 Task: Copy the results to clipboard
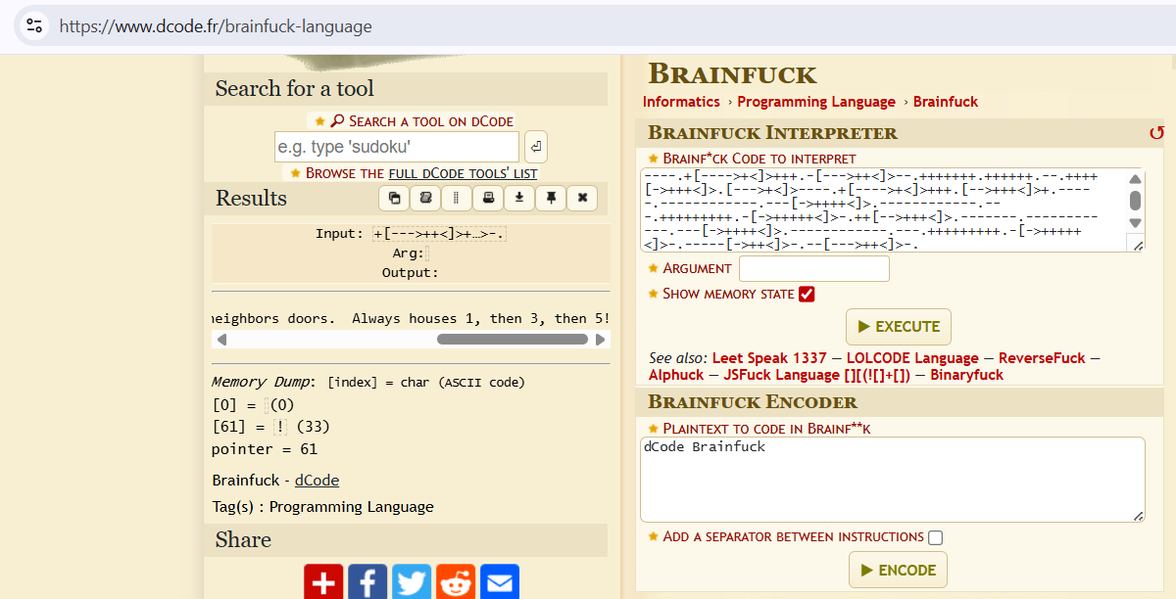click(393, 198)
